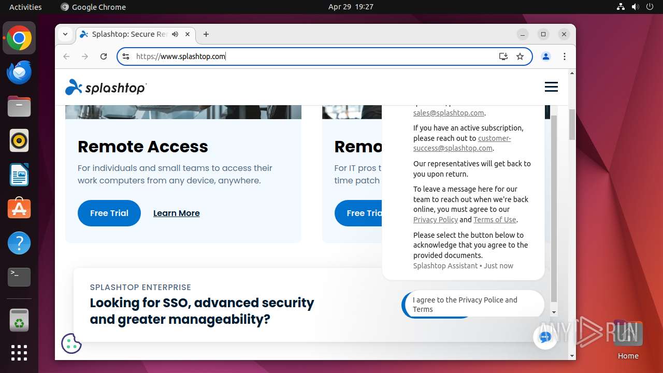
Task: Click the install app icon in address bar
Action: coord(503,56)
